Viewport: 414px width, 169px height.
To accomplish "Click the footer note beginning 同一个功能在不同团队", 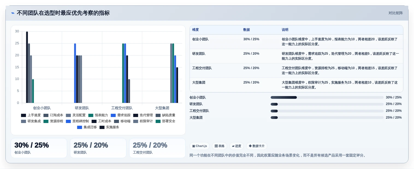I will point(277,155).
